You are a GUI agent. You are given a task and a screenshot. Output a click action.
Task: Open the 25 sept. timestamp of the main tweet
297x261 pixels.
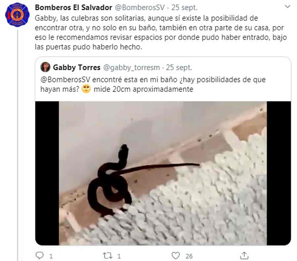click(184, 7)
